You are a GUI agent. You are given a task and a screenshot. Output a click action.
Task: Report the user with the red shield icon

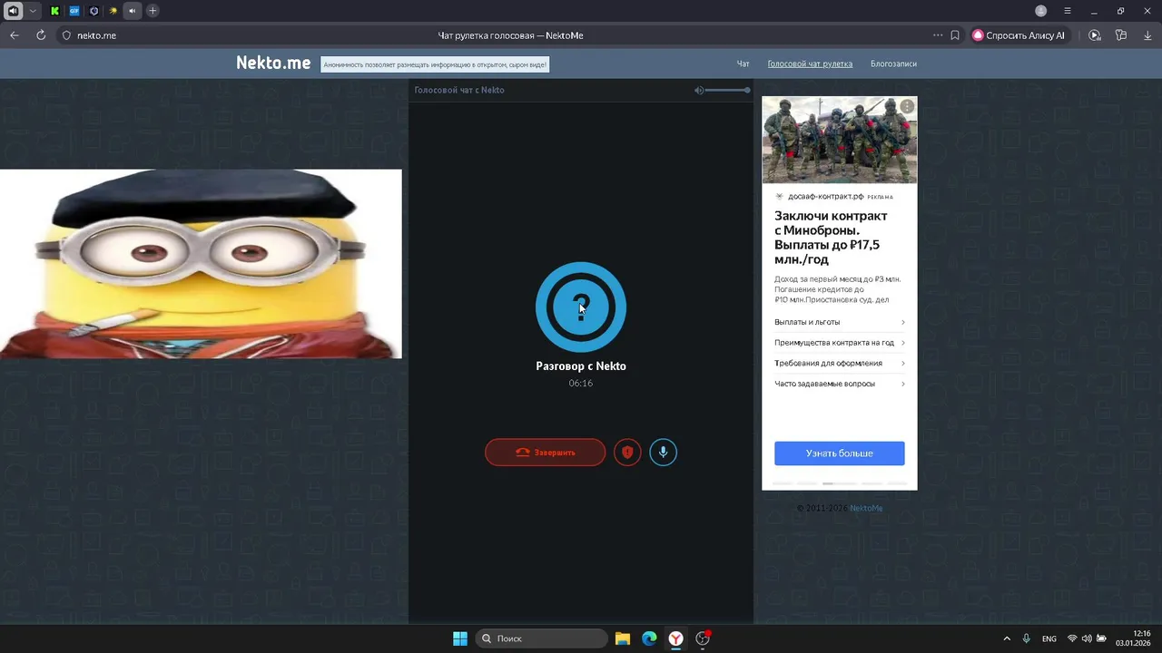pos(627,453)
